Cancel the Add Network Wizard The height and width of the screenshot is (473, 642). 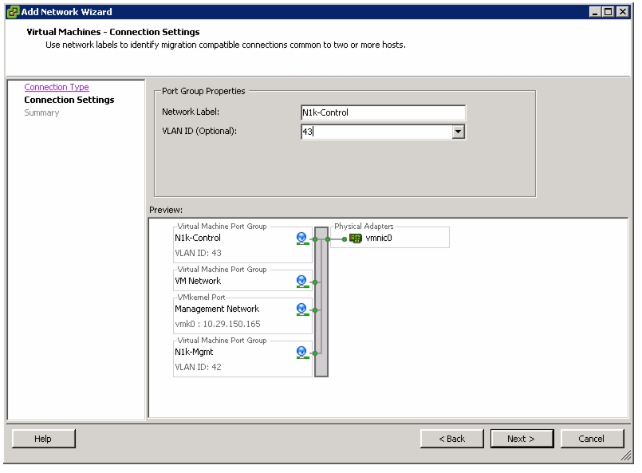pyautogui.click(x=592, y=439)
